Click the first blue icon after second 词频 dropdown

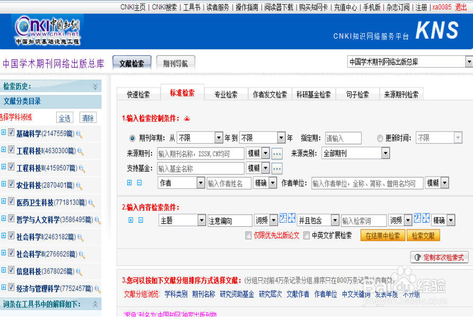[x=417, y=218]
